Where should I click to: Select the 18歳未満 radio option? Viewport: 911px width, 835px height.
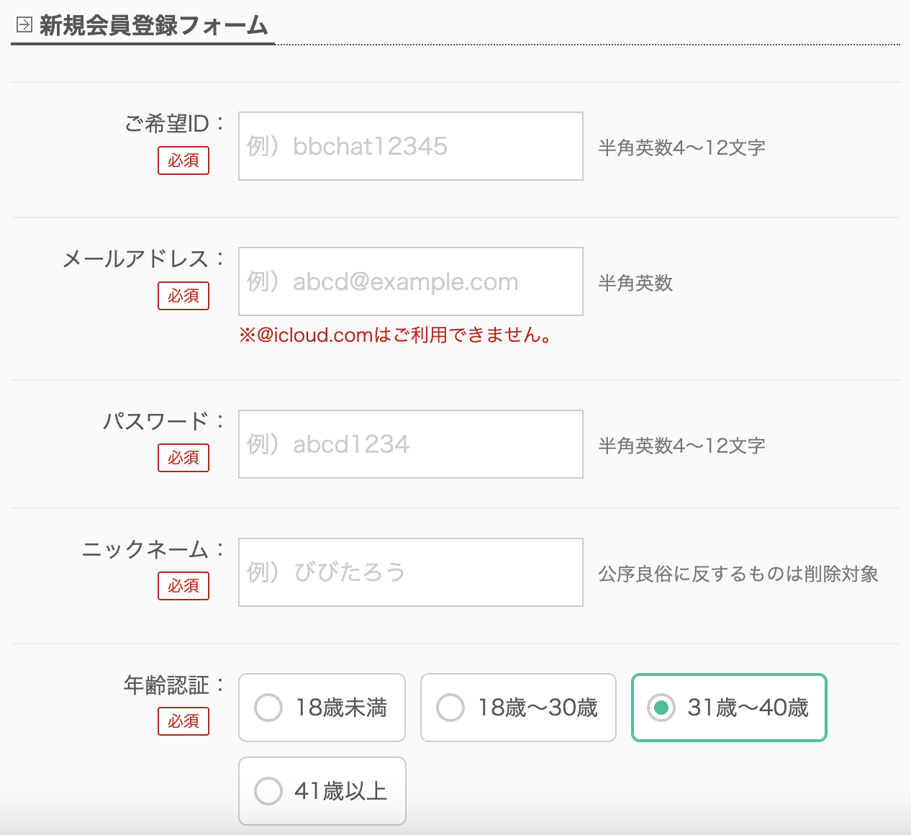tap(268, 708)
